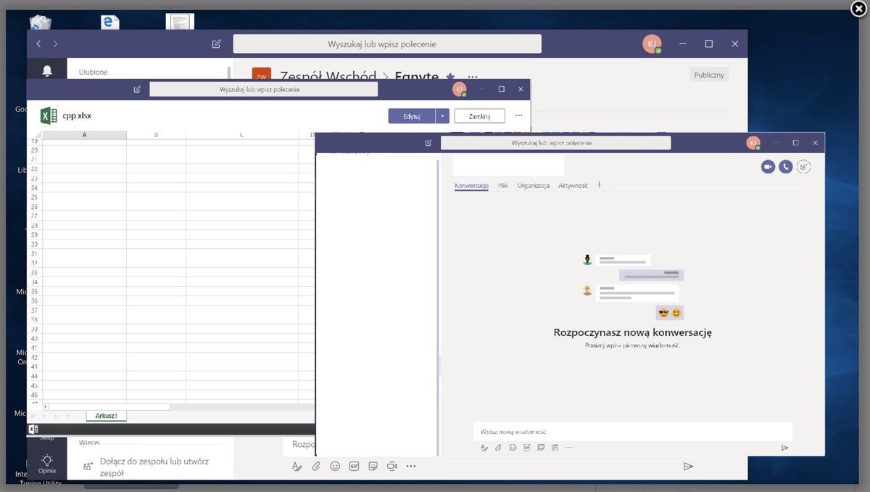Send the message with the arrow button
The height and width of the screenshot is (492, 870).
(x=784, y=448)
